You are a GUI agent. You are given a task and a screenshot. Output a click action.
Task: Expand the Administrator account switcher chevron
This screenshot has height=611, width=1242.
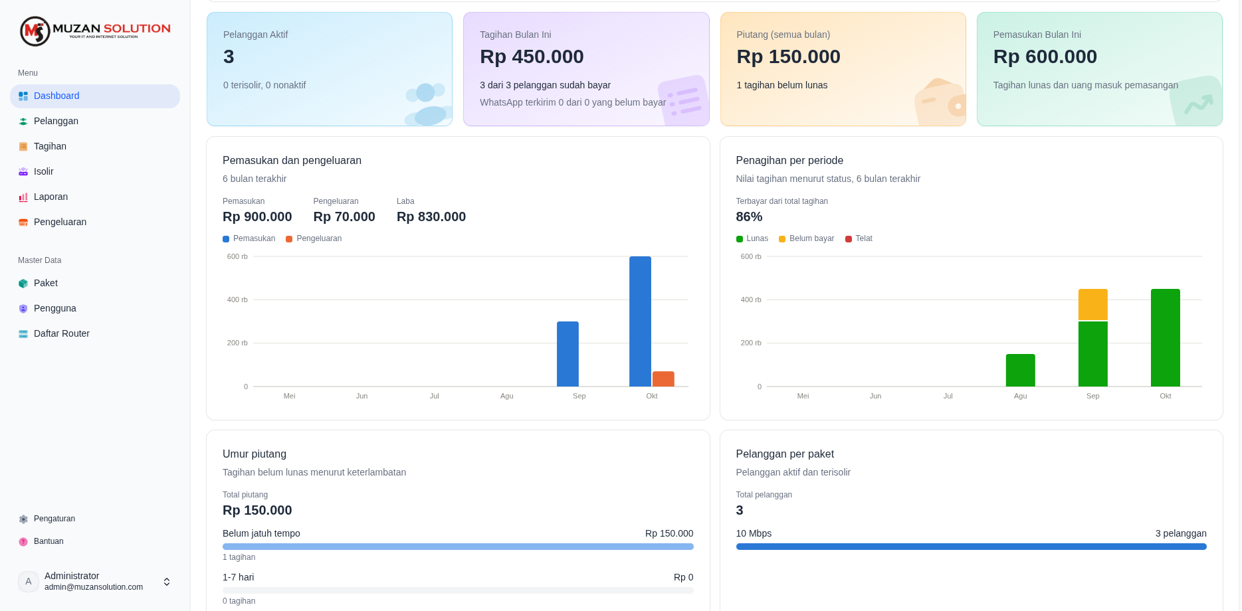167,582
